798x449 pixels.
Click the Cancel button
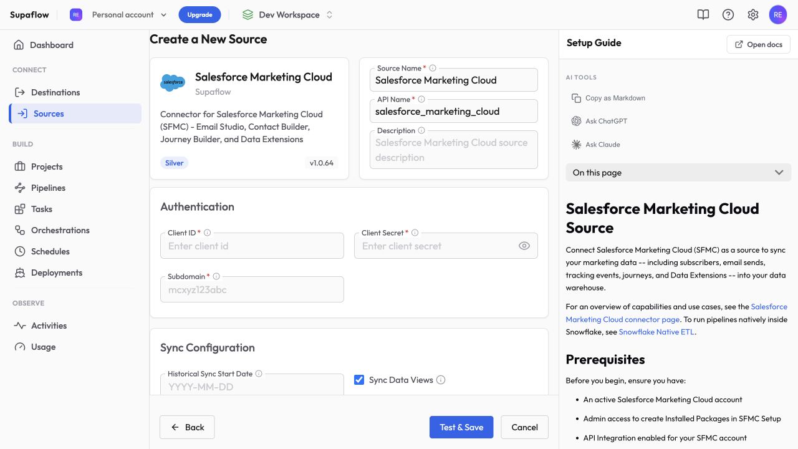[x=524, y=427]
